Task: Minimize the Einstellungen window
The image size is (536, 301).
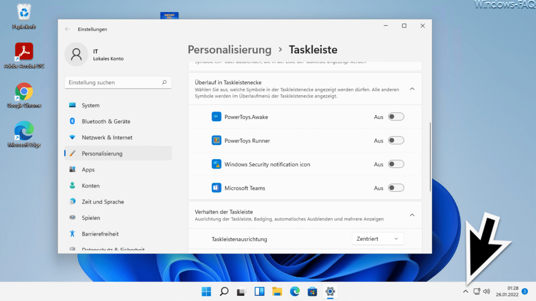Action: pos(386,26)
